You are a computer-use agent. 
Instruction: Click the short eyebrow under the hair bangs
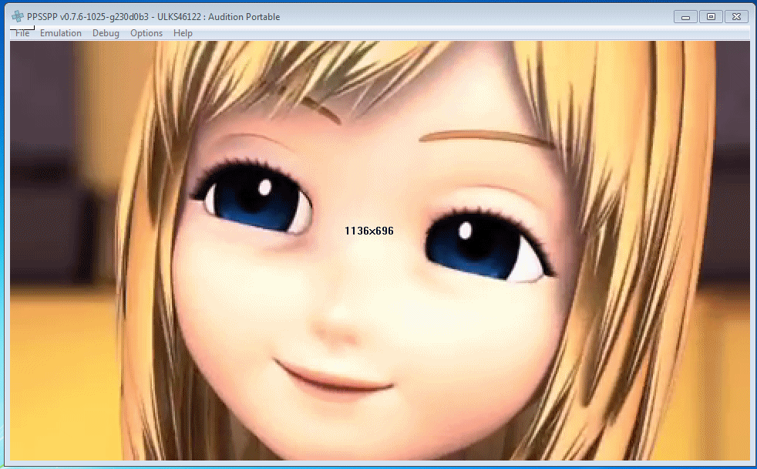324,110
